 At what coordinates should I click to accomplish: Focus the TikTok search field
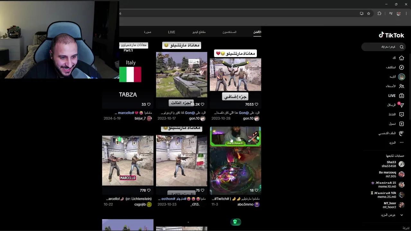[384, 47]
